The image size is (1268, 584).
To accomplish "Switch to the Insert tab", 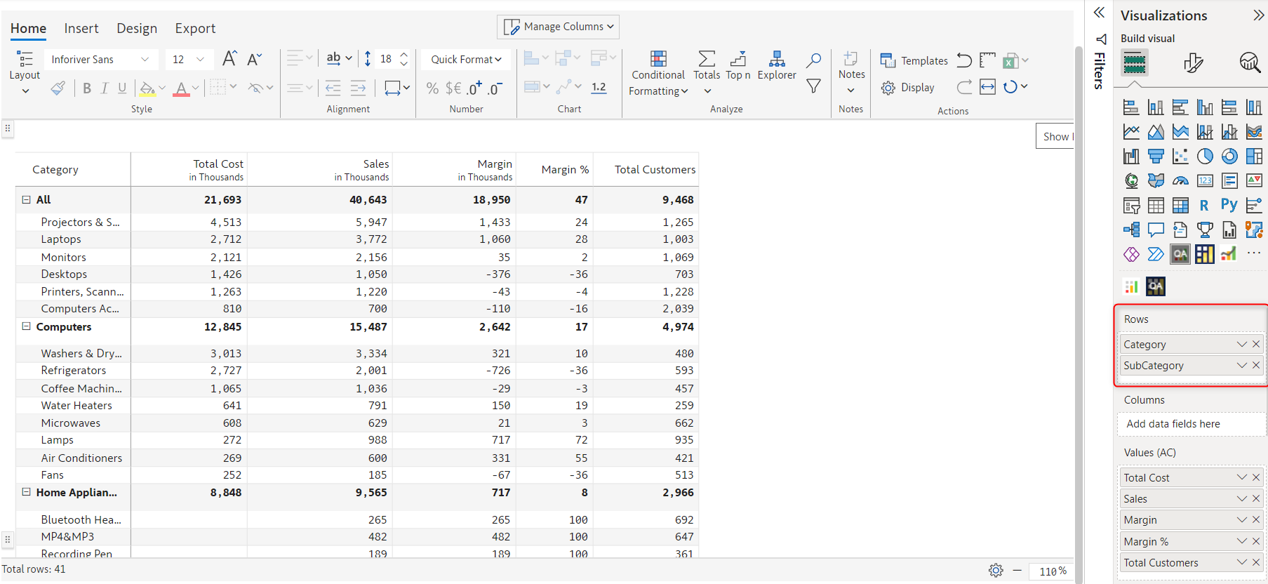I will [x=81, y=29].
